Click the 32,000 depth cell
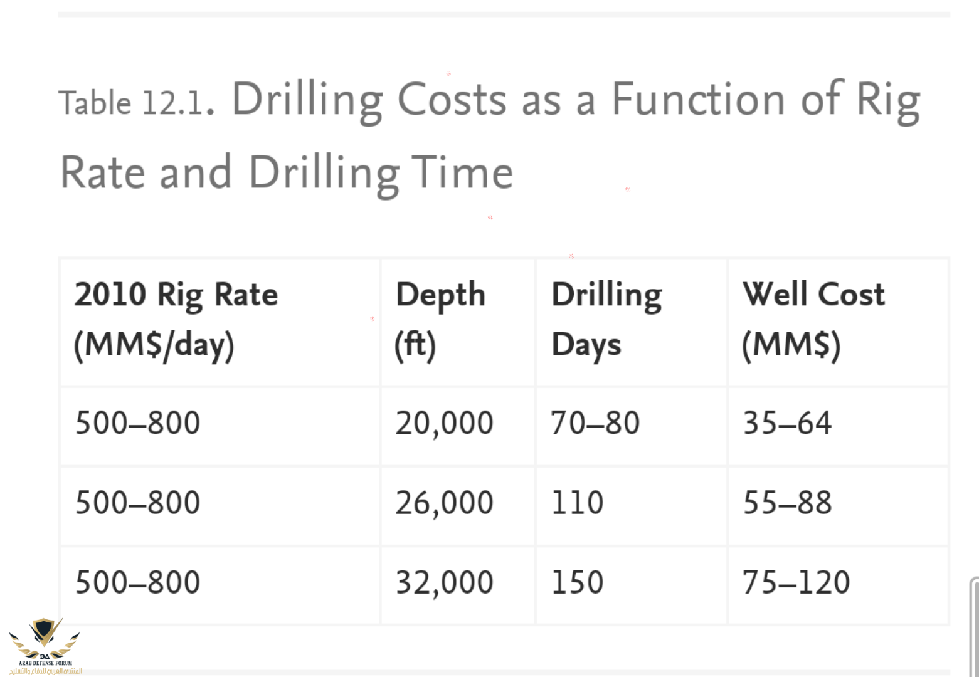The width and height of the screenshot is (979, 677). [444, 582]
